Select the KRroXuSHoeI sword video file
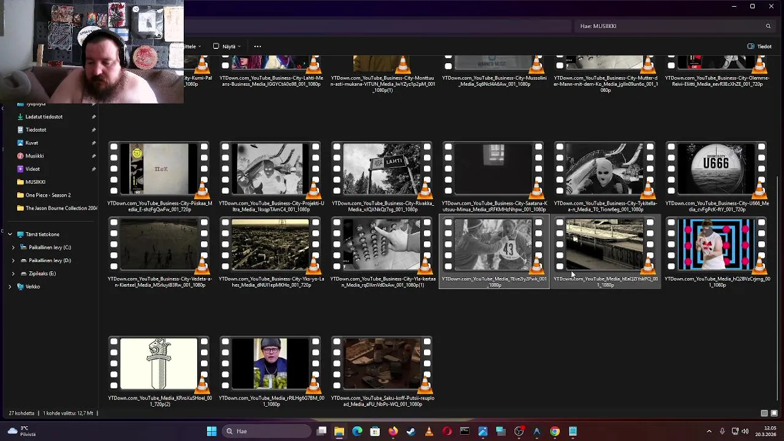Screen dimensions: 784x441 (159, 372)
